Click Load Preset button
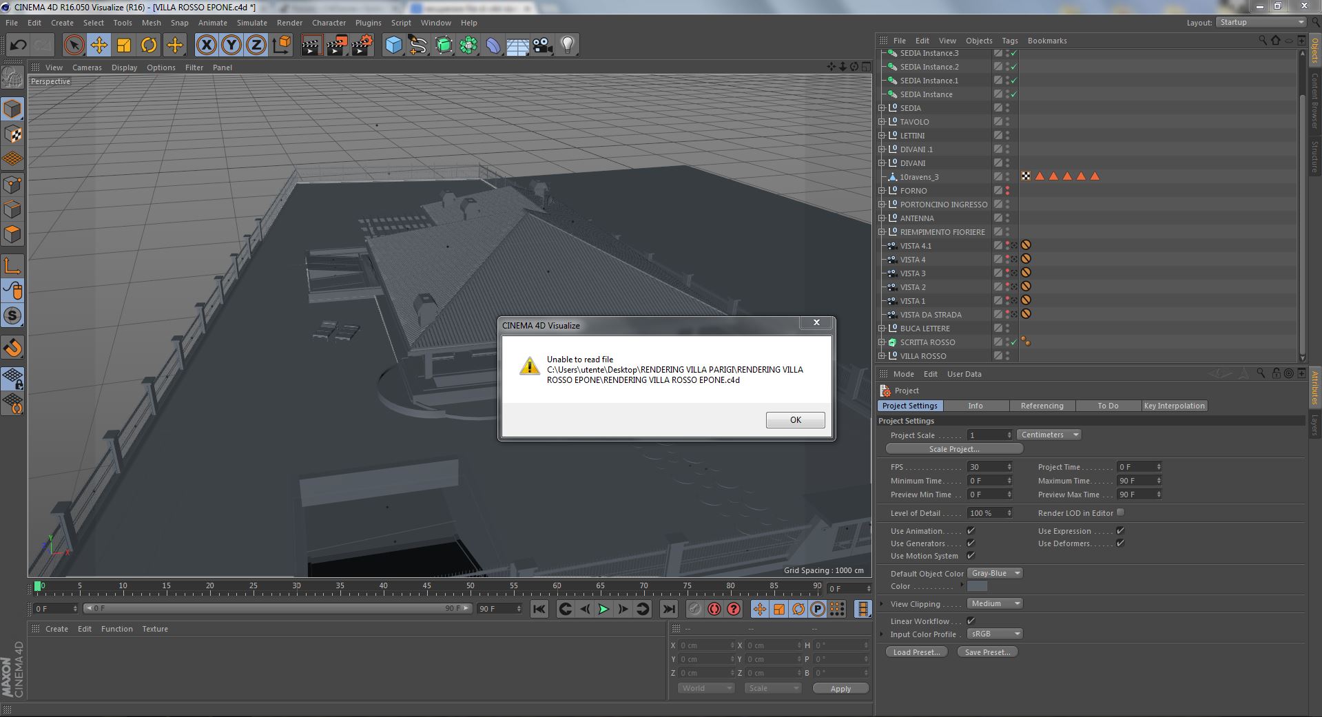 tap(916, 652)
